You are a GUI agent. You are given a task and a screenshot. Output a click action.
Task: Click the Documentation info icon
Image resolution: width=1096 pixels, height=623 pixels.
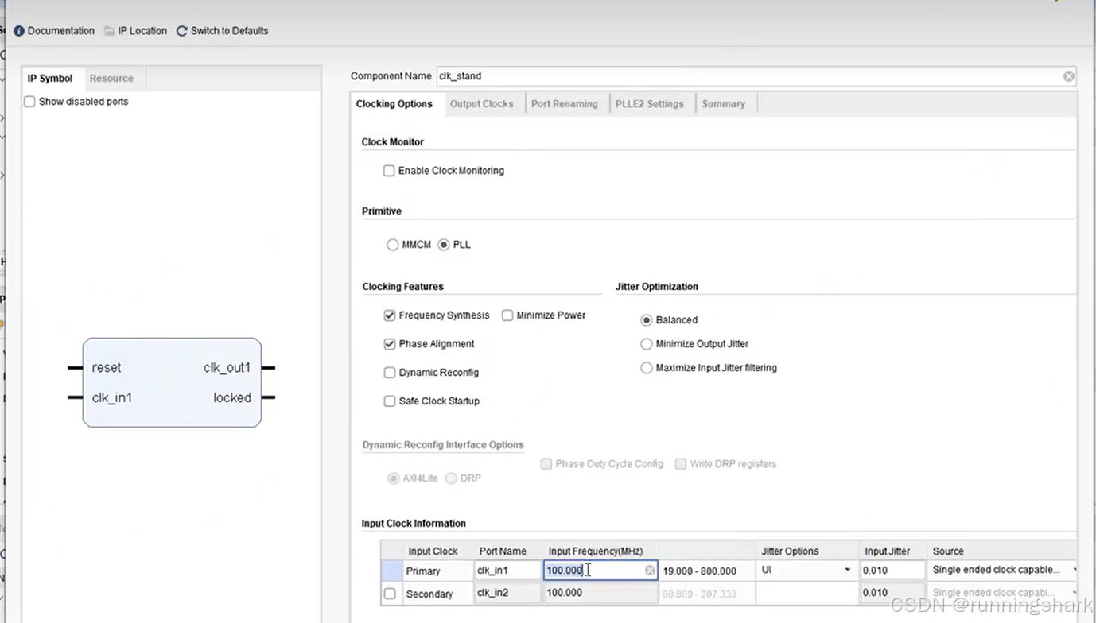click(19, 31)
